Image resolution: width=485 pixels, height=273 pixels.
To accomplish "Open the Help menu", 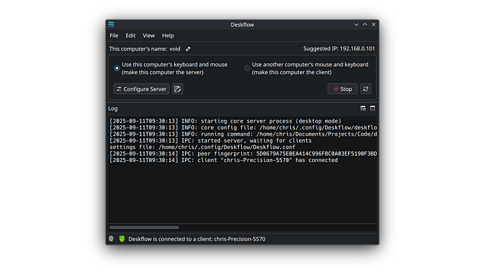I will coord(168,35).
